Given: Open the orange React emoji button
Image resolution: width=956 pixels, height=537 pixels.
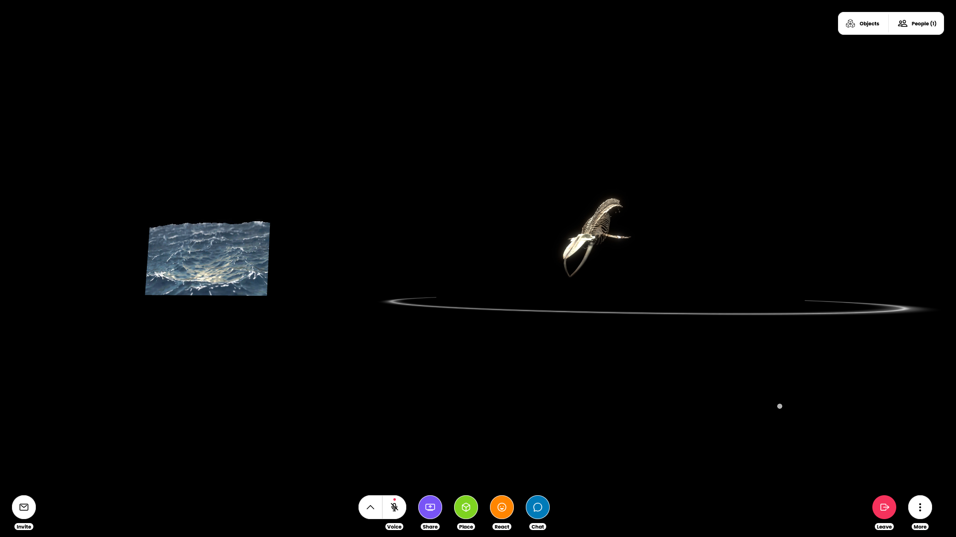Looking at the screenshot, I should click(502, 507).
